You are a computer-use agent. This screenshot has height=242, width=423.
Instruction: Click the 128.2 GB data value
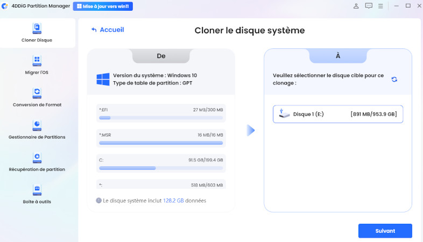coord(173,201)
